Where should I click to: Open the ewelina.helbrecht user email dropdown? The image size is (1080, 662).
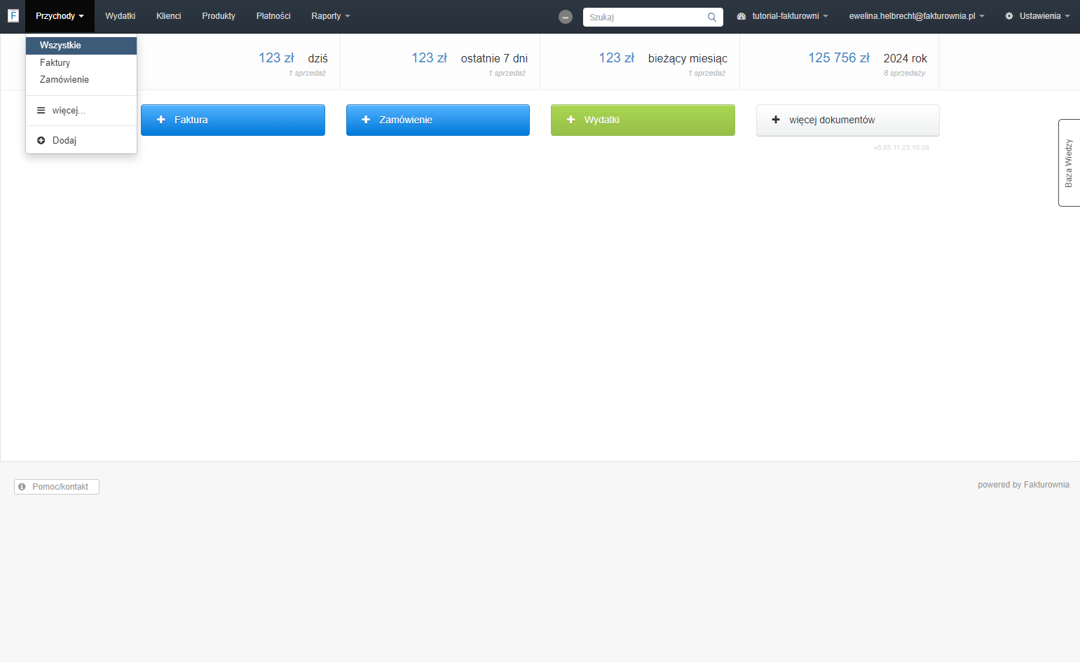coord(917,16)
